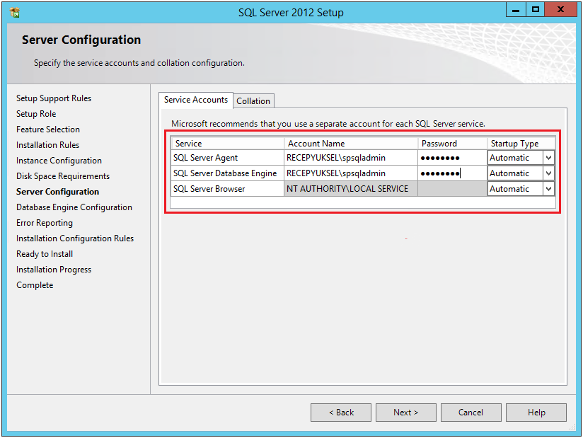Cancel the setup wizard
Viewport: 583px width, 438px height.
[x=471, y=413]
